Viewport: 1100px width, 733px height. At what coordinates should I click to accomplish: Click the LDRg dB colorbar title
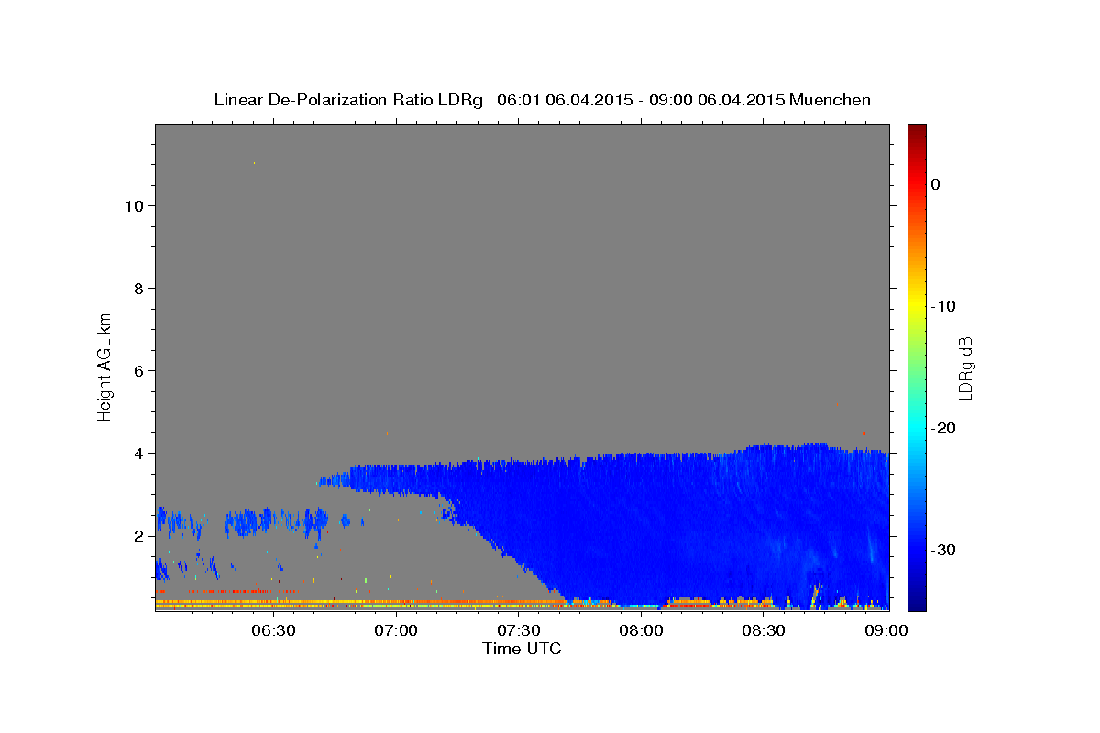click(965, 366)
